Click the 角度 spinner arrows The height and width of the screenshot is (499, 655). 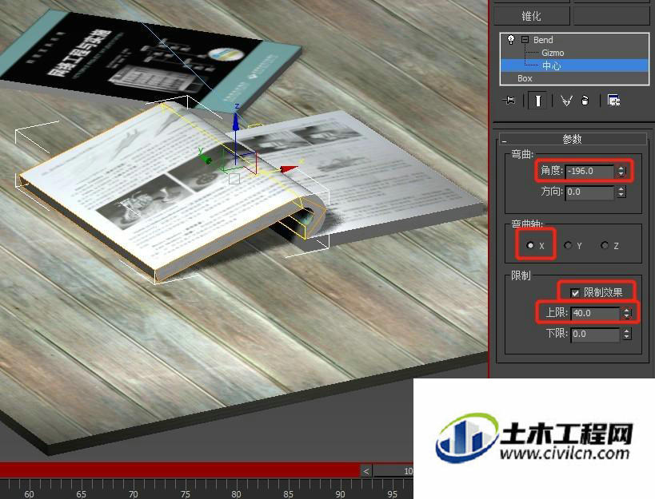[x=621, y=171]
